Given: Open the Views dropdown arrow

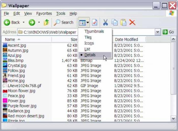Looking at the screenshot, I should [x=88, y=22].
